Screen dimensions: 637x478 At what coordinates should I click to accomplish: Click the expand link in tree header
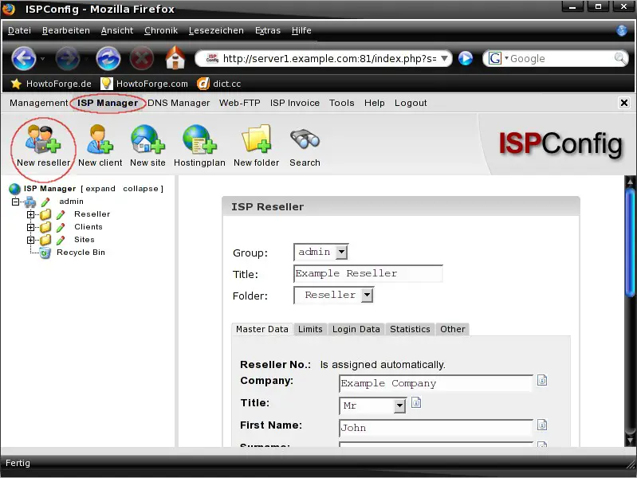click(100, 189)
